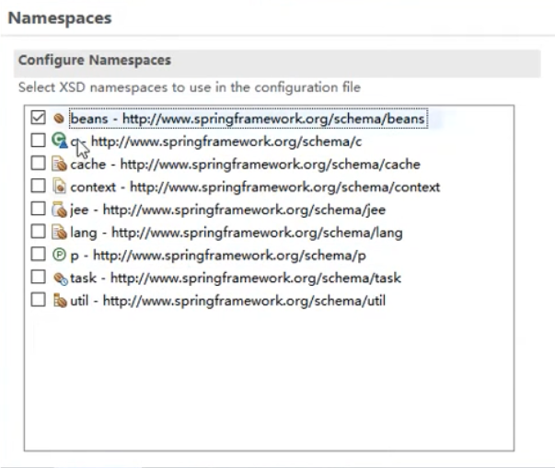Click the jee namespace jar icon
Viewport: 555px width, 468px height.
click(59, 210)
